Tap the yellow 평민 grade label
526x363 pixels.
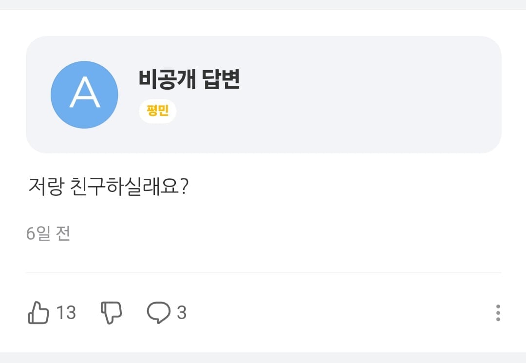click(x=158, y=111)
